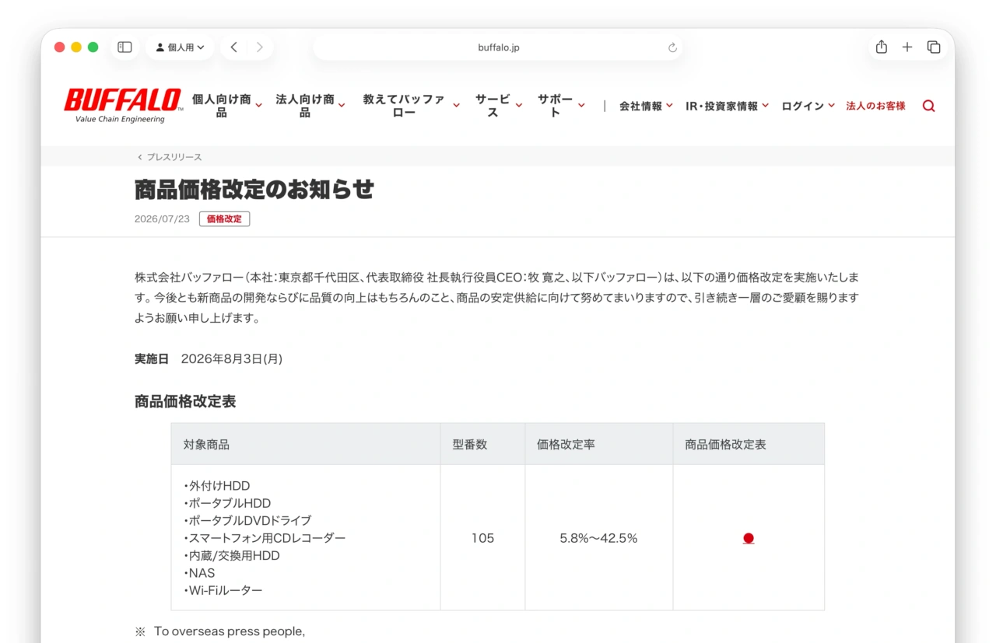Click the ・Wi-Fiルーター list entry

coord(223,591)
